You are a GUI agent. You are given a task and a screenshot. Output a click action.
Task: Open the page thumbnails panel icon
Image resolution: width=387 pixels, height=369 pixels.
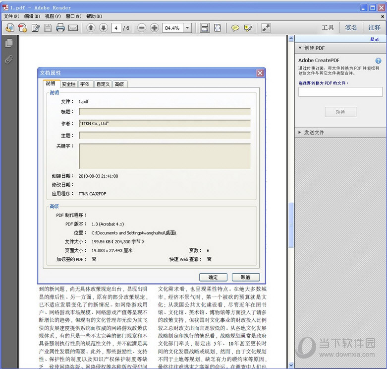coord(9,43)
